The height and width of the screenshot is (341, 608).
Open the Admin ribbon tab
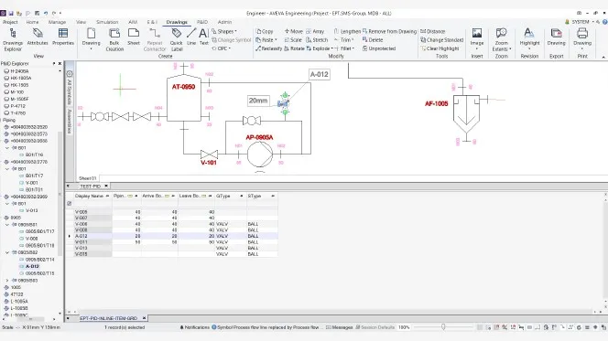pyautogui.click(x=224, y=22)
